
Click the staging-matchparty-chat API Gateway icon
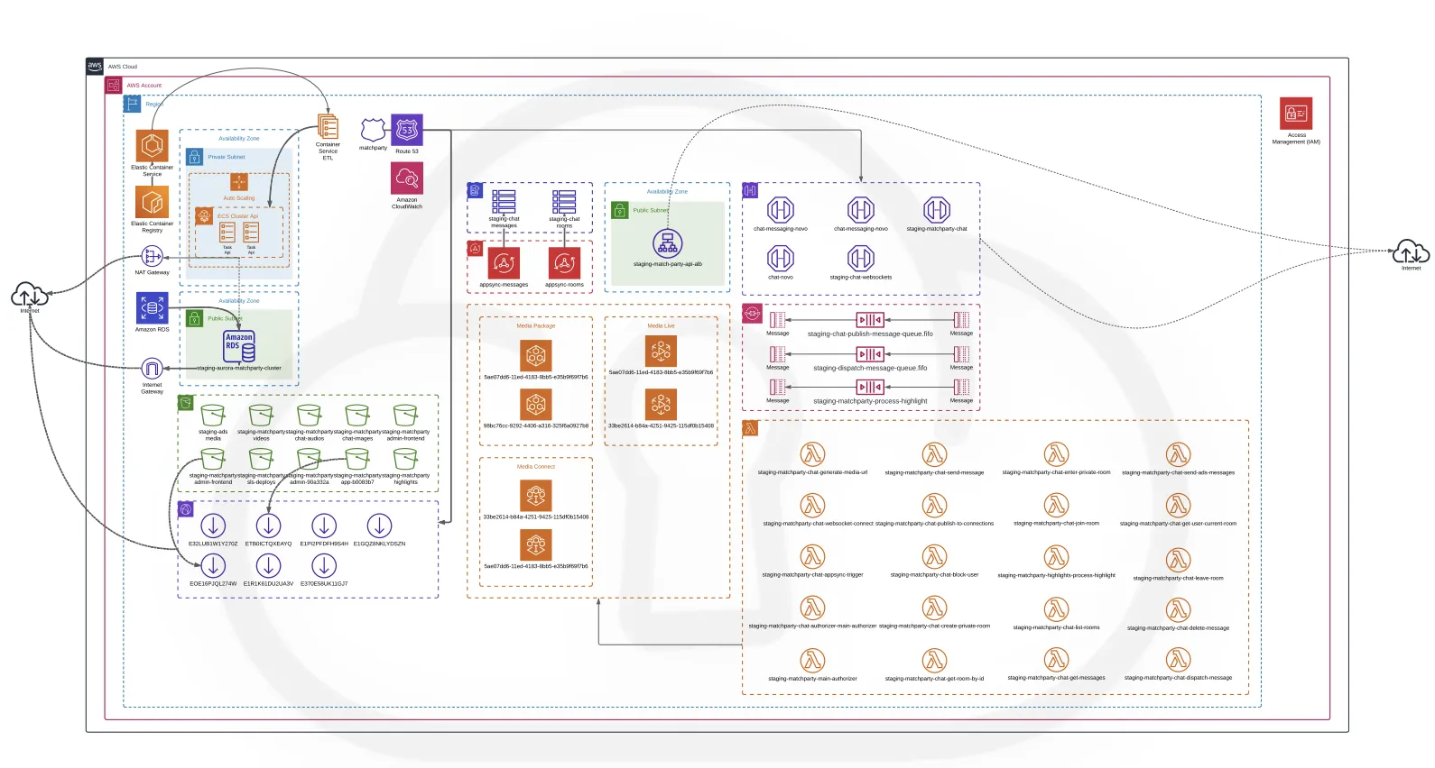point(937,210)
